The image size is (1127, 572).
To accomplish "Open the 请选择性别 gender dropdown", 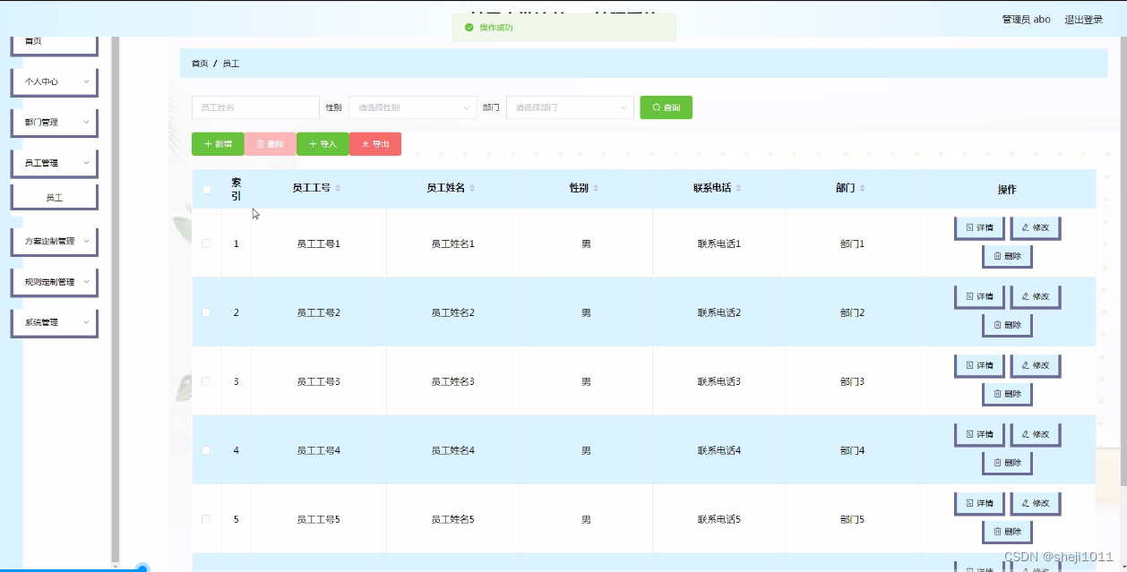I will (412, 107).
